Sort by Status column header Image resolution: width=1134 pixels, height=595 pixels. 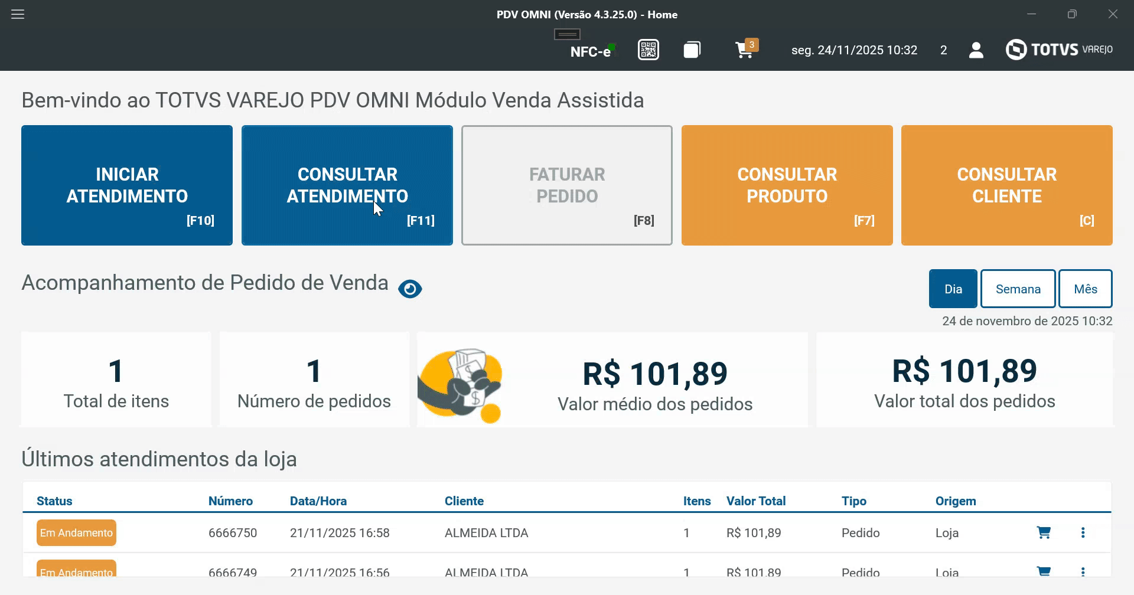[54, 501]
